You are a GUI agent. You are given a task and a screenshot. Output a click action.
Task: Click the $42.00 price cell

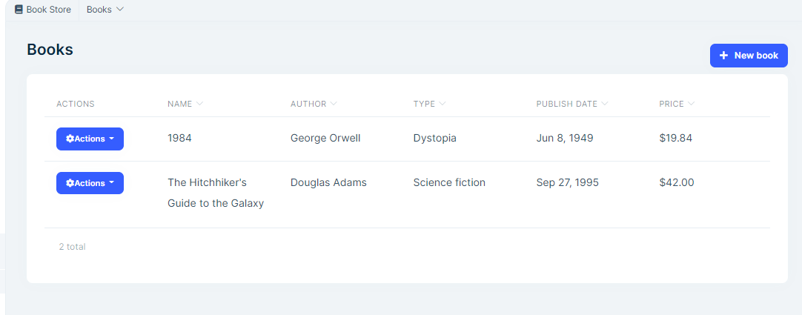click(676, 182)
